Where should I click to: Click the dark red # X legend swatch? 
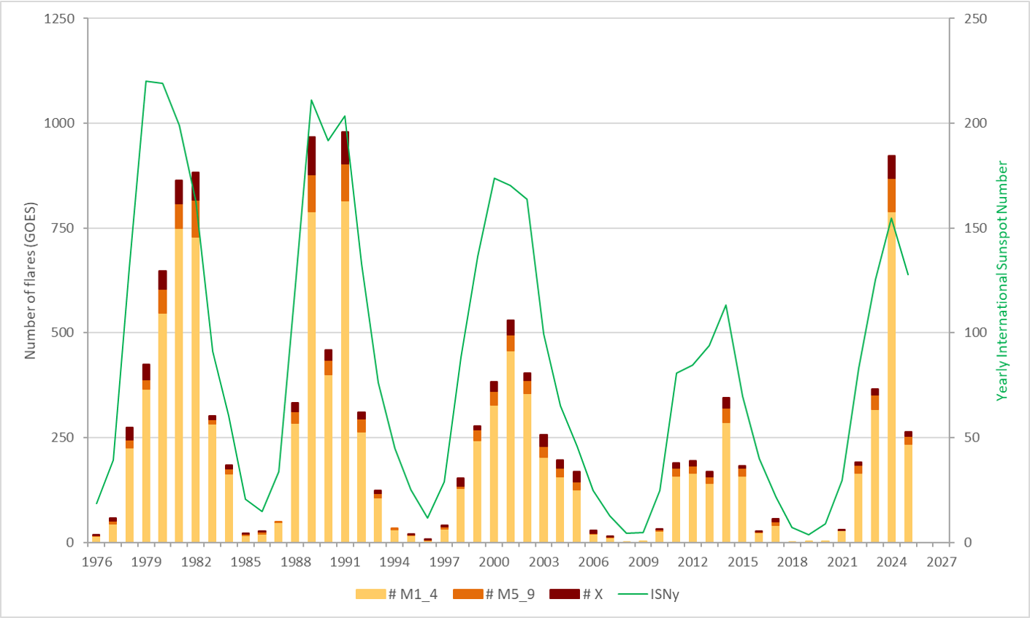pyautogui.click(x=564, y=594)
